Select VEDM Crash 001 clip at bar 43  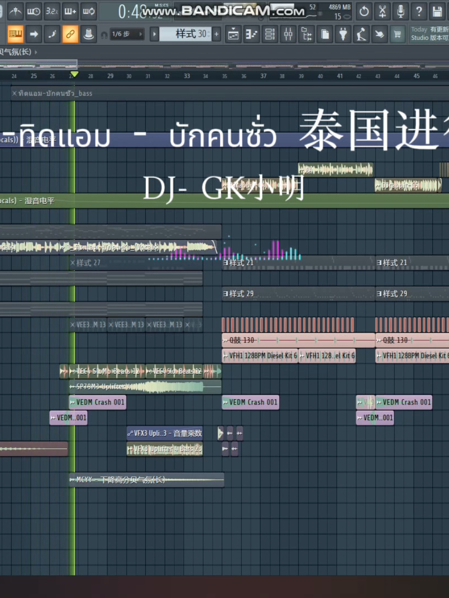[x=404, y=402]
